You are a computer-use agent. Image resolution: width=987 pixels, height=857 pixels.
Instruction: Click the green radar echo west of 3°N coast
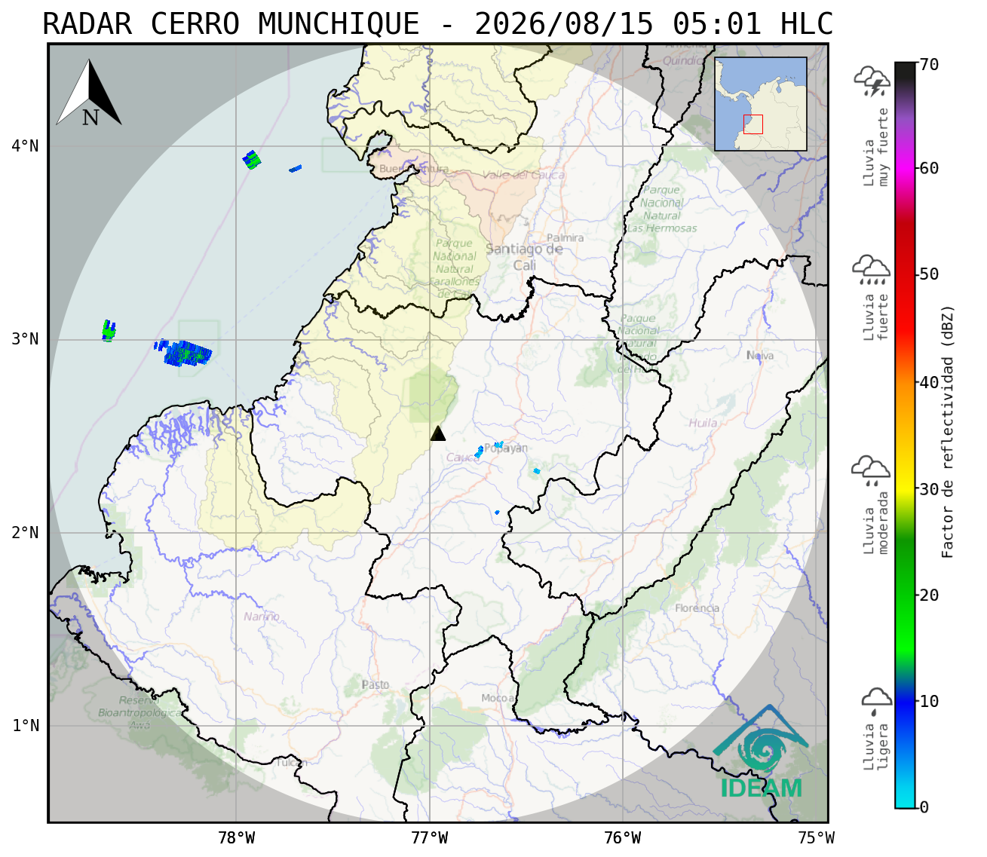(109, 330)
